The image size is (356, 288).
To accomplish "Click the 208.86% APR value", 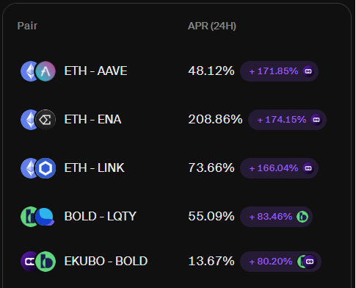I will point(215,120).
